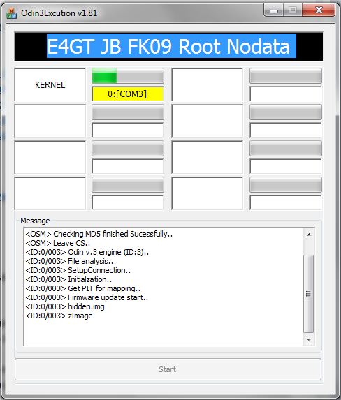The width and height of the screenshot is (341, 400).
Task: Select the yellow 0:[COM3] port field
Action: click(x=127, y=94)
